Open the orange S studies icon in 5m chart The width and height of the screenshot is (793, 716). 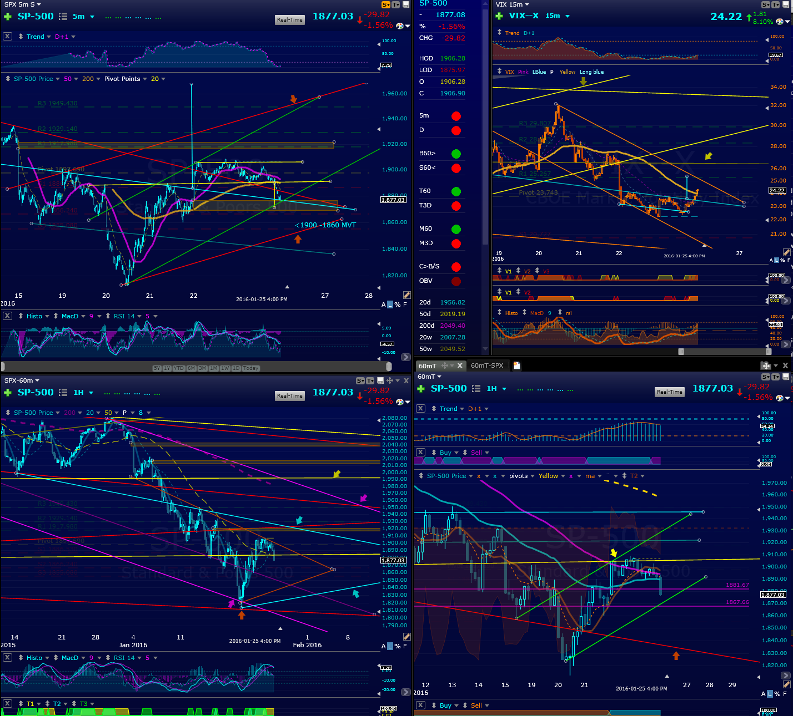(385, 4)
